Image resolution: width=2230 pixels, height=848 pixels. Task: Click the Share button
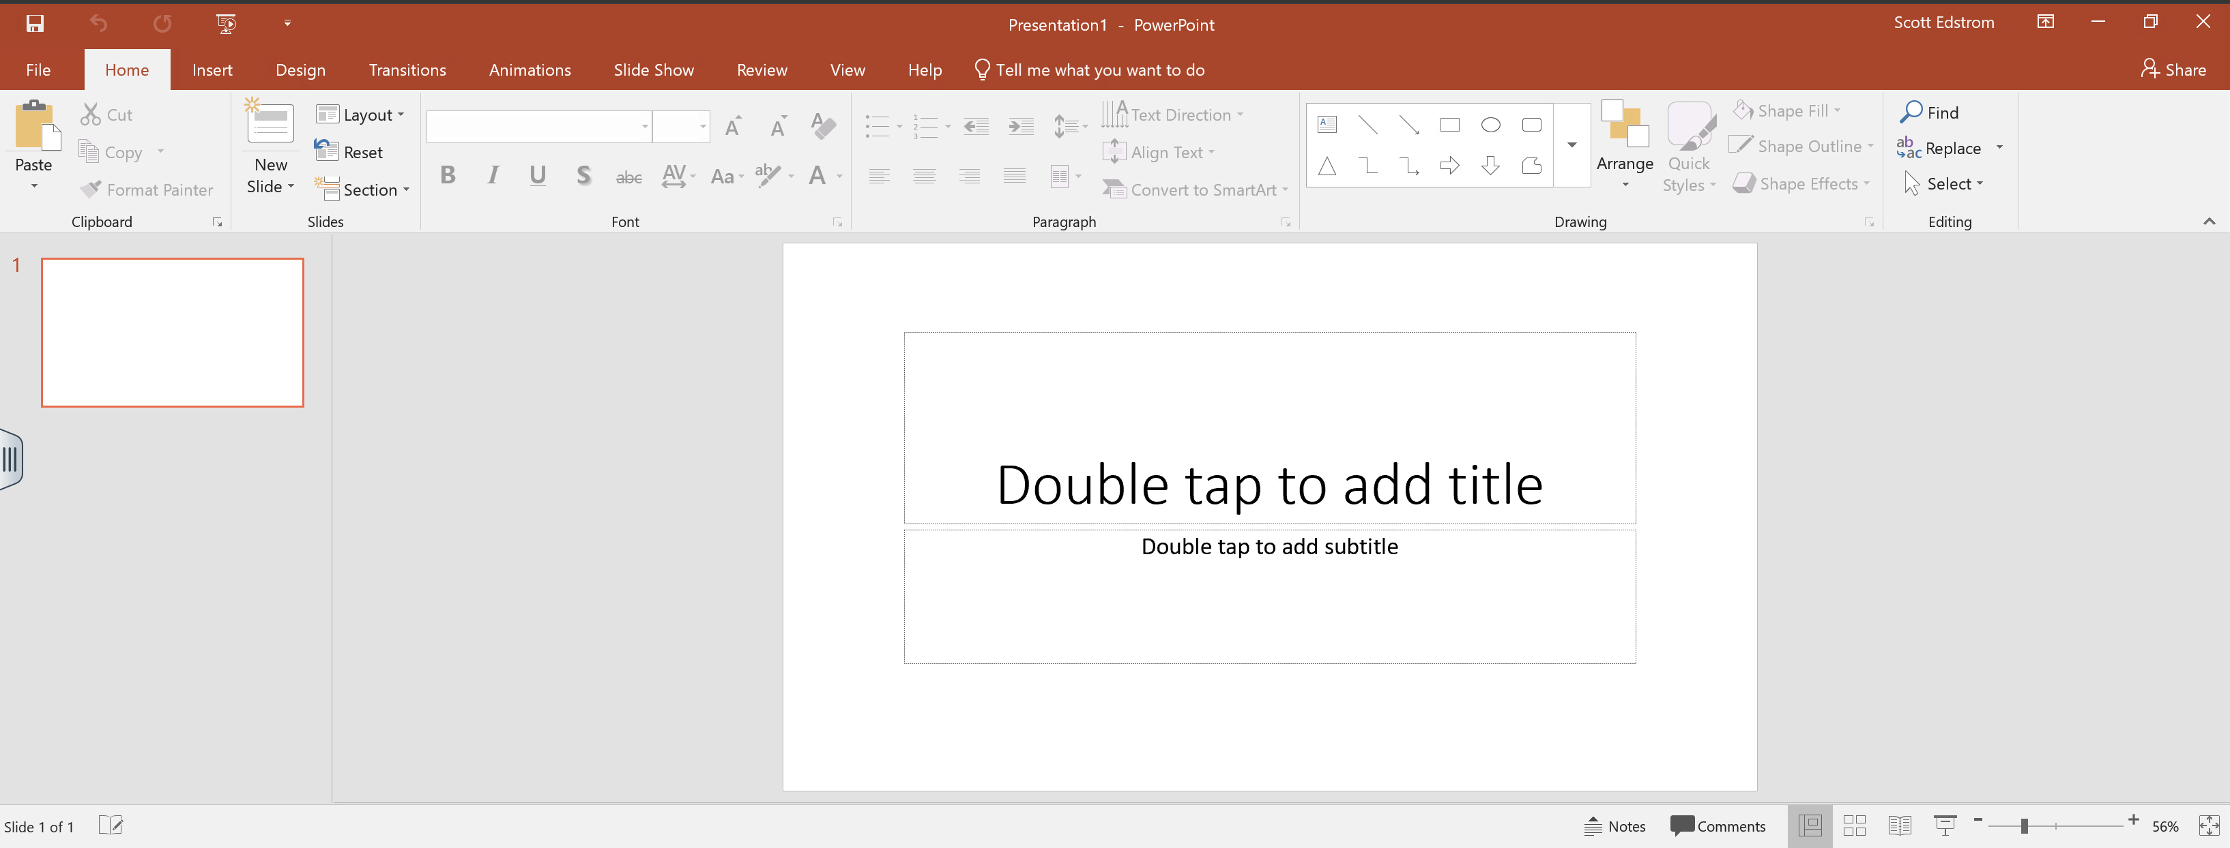tap(2173, 70)
